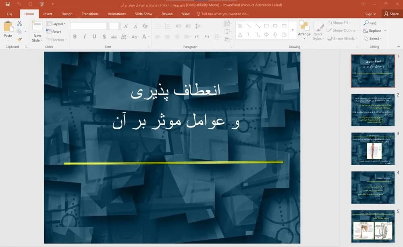Click the Text Shadow S icon
Viewport: 403px width, 247px height.
[x=104, y=37]
